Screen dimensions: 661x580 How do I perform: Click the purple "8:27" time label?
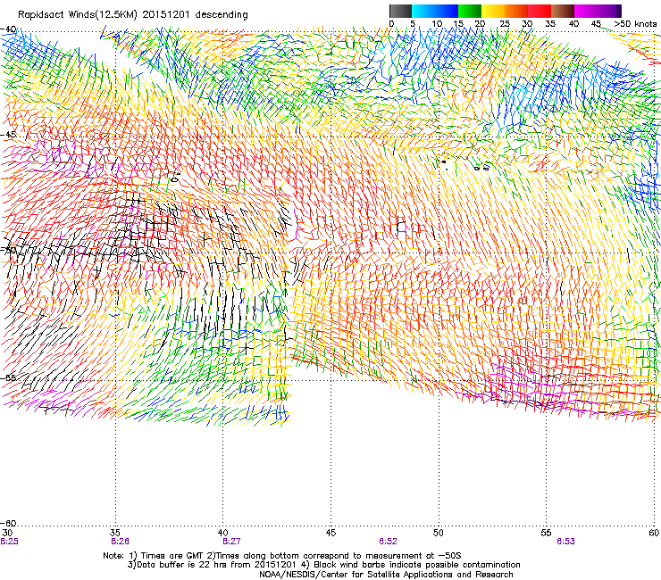point(231,542)
